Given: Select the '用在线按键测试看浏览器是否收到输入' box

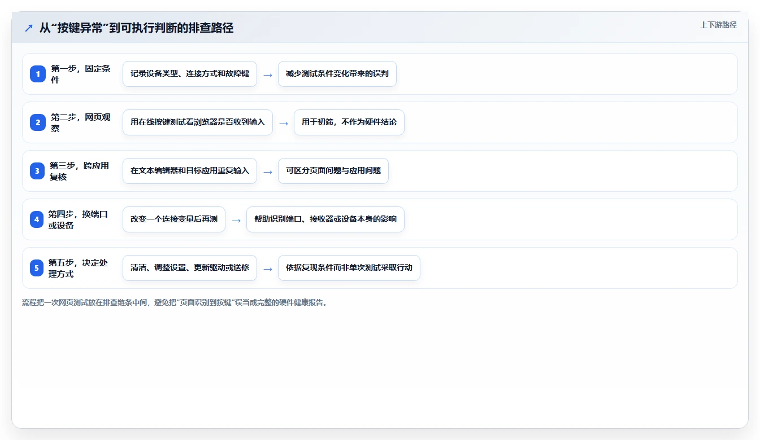Looking at the screenshot, I should click(198, 122).
